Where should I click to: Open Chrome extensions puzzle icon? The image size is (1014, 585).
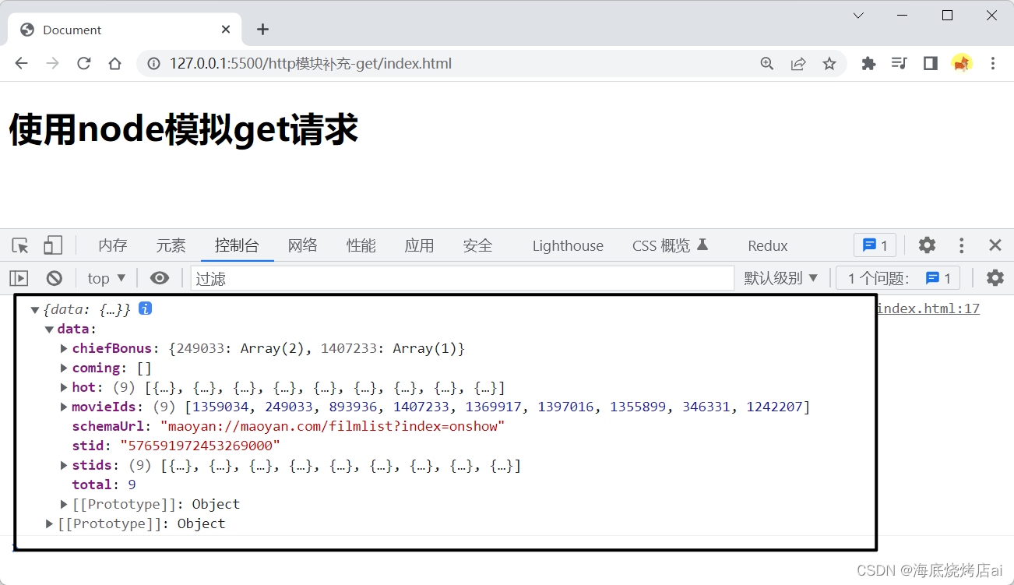868,64
